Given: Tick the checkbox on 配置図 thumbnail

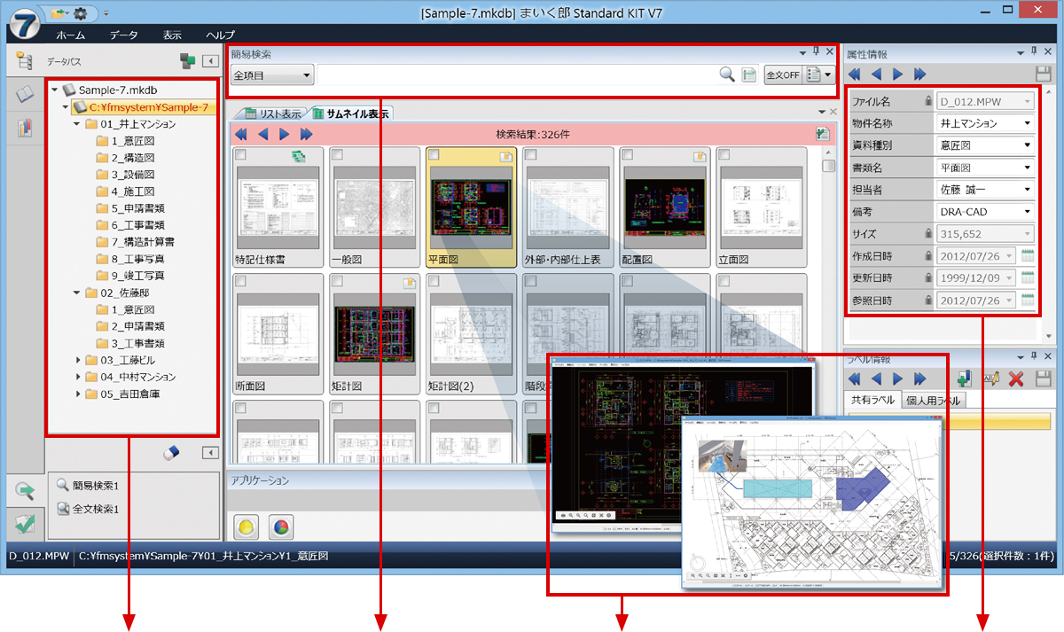Looking at the screenshot, I should pos(629,155).
